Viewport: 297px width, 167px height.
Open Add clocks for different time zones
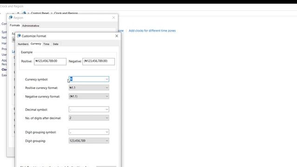[152, 31]
